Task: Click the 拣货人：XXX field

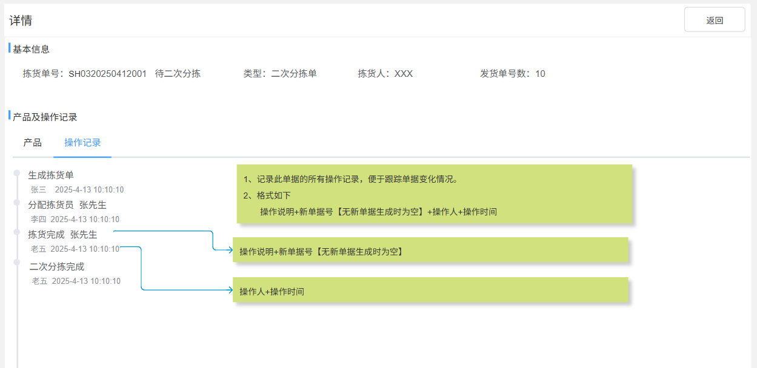Action: point(385,74)
